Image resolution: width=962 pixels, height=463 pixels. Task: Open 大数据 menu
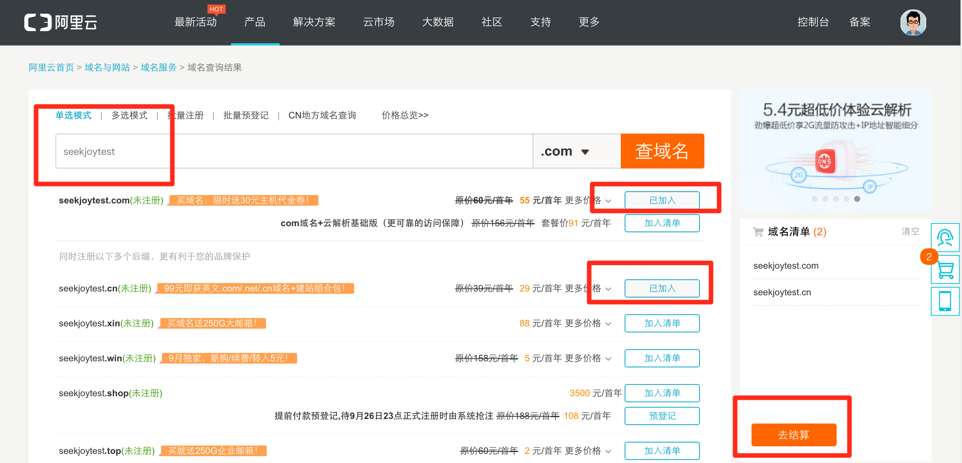438,22
